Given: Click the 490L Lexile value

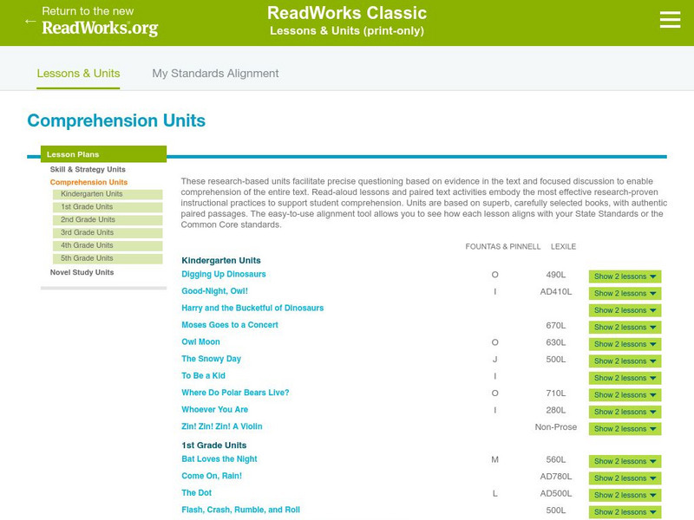Looking at the screenshot, I should [x=555, y=275].
